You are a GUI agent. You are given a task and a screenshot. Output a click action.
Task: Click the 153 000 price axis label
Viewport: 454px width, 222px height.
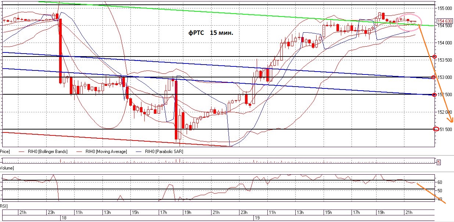coord(445,77)
